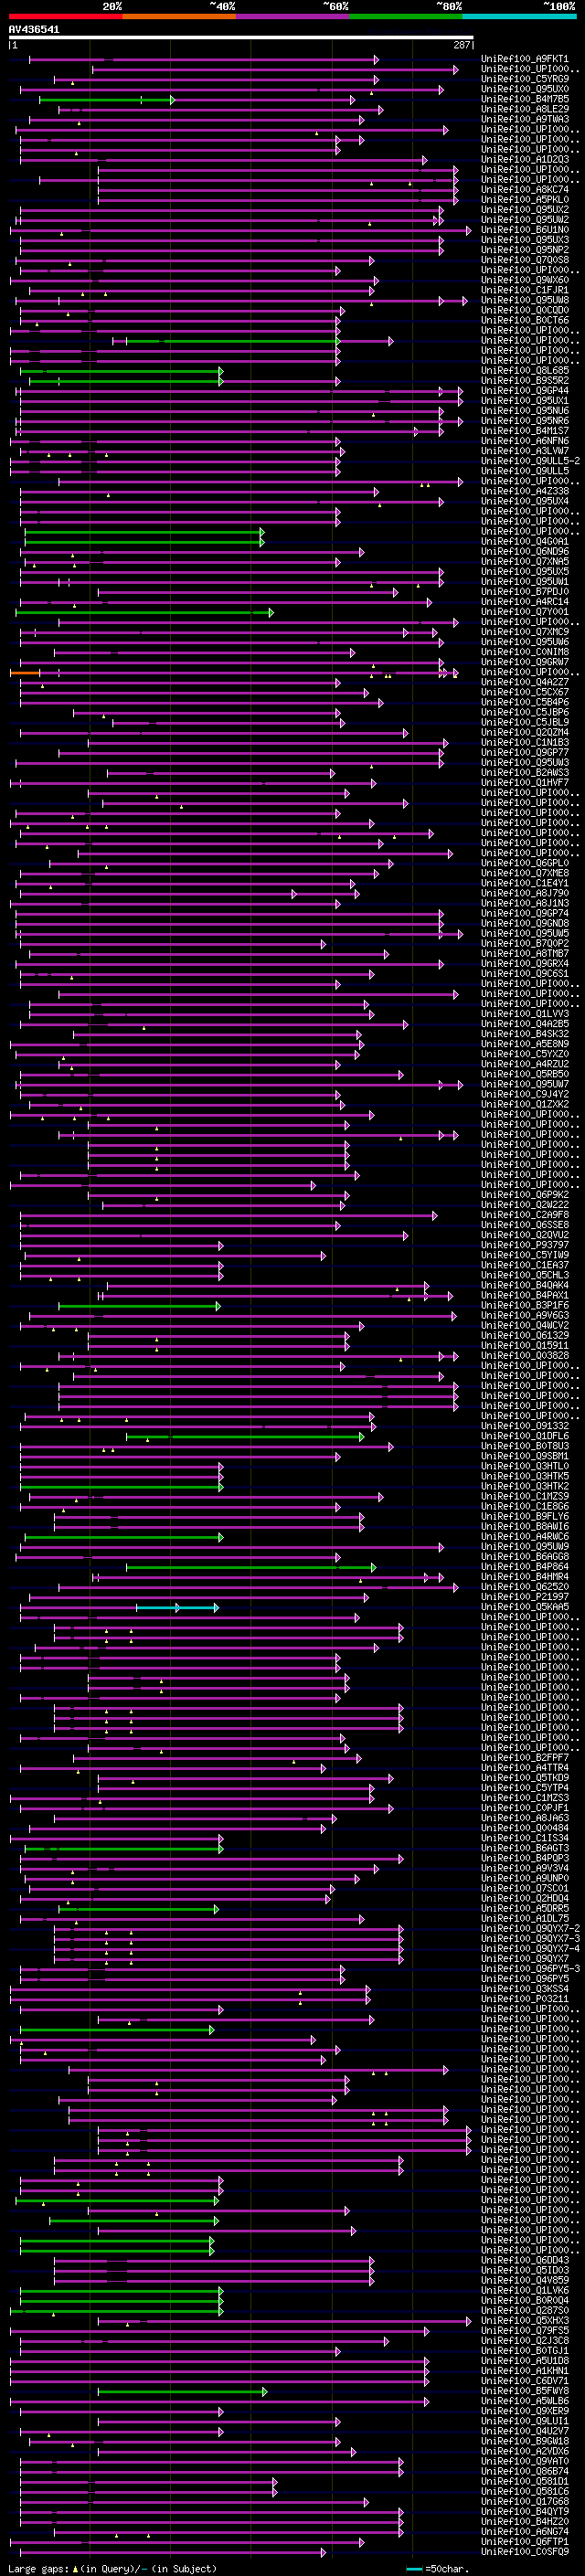Open hit UniRef100_B4M7B5
This screenshot has height=2576, width=585.
(x=525, y=99)
